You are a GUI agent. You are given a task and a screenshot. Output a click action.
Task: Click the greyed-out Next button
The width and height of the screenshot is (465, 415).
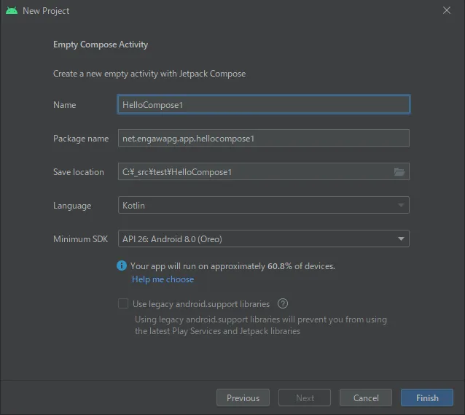coord(305,397)
